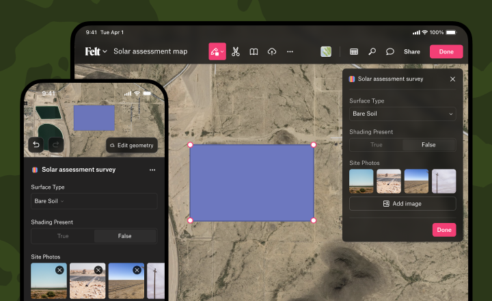
Task: Set Shading Present to False on phone
Action: [x=125, y=236]
